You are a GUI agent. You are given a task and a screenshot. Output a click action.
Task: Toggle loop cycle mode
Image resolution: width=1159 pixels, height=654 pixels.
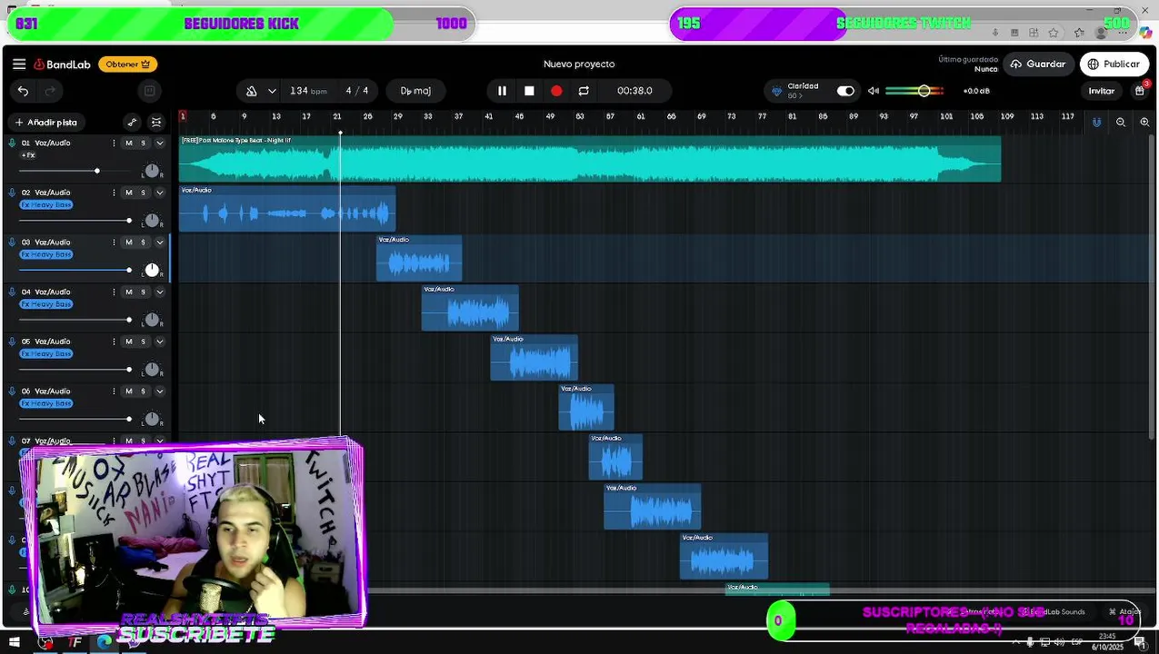pyautogui.click(x=584, y=91)
